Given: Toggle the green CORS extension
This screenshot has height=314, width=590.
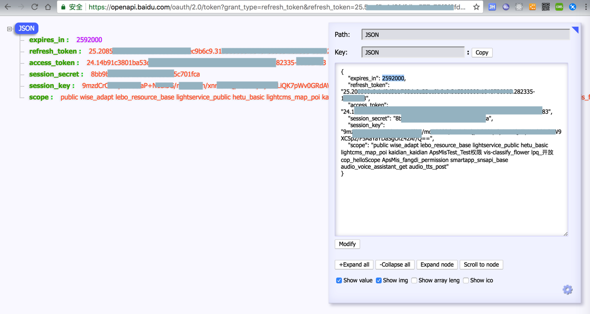Looking at the screenshot, I should [x=559, y=7].
